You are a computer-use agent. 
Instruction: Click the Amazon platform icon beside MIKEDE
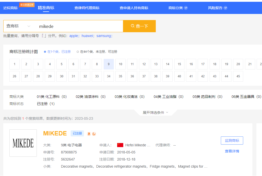[88, 133]
